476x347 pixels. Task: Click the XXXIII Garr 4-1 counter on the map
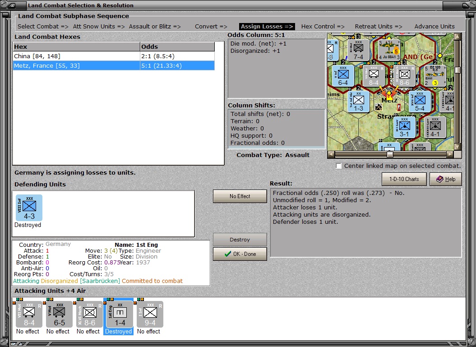pos(435,127)
